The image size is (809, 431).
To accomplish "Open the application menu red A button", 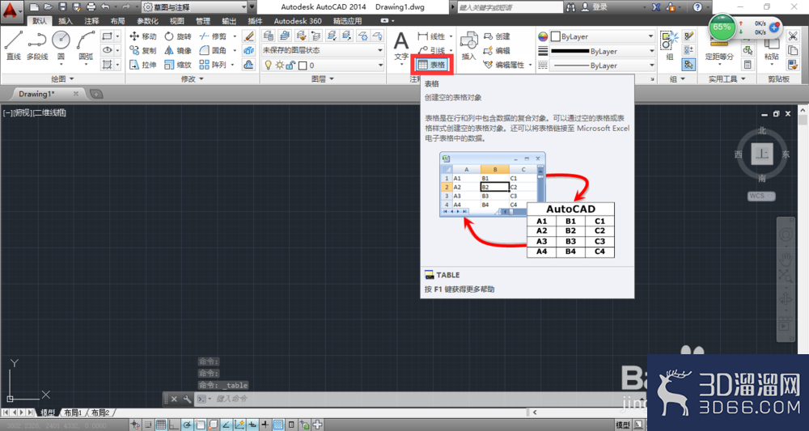I will pyautogui.click(x=12, y=11).
